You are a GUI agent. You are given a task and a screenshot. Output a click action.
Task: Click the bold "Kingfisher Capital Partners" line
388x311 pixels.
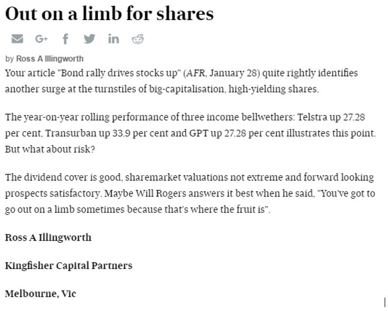69,265
